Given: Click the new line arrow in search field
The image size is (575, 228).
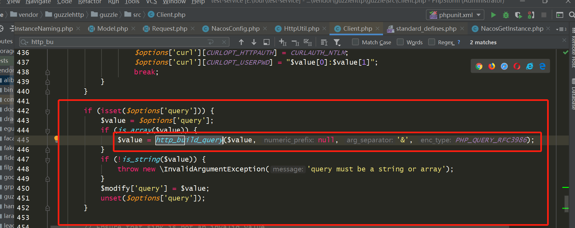Looking at the screenshot, I should pos(211,42).
